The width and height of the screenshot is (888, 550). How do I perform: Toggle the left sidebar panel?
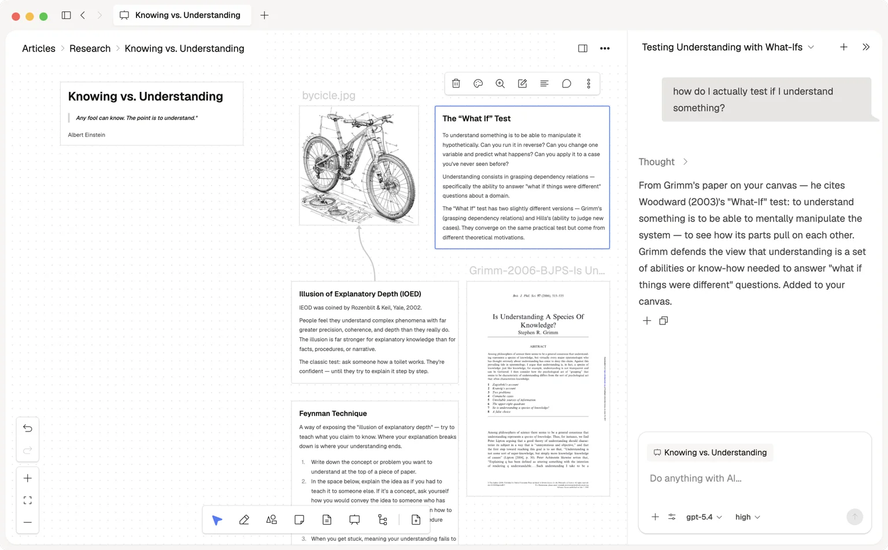tap(66, 16)
